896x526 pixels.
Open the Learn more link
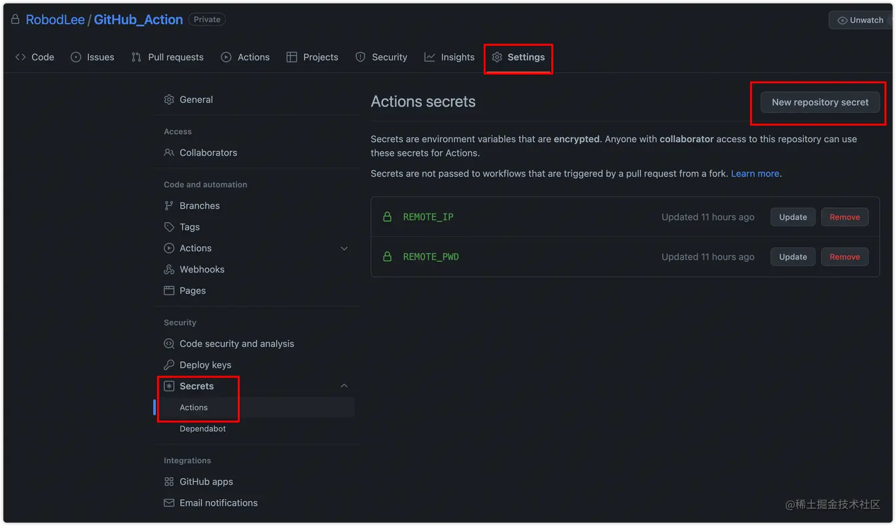click(755, 174)
